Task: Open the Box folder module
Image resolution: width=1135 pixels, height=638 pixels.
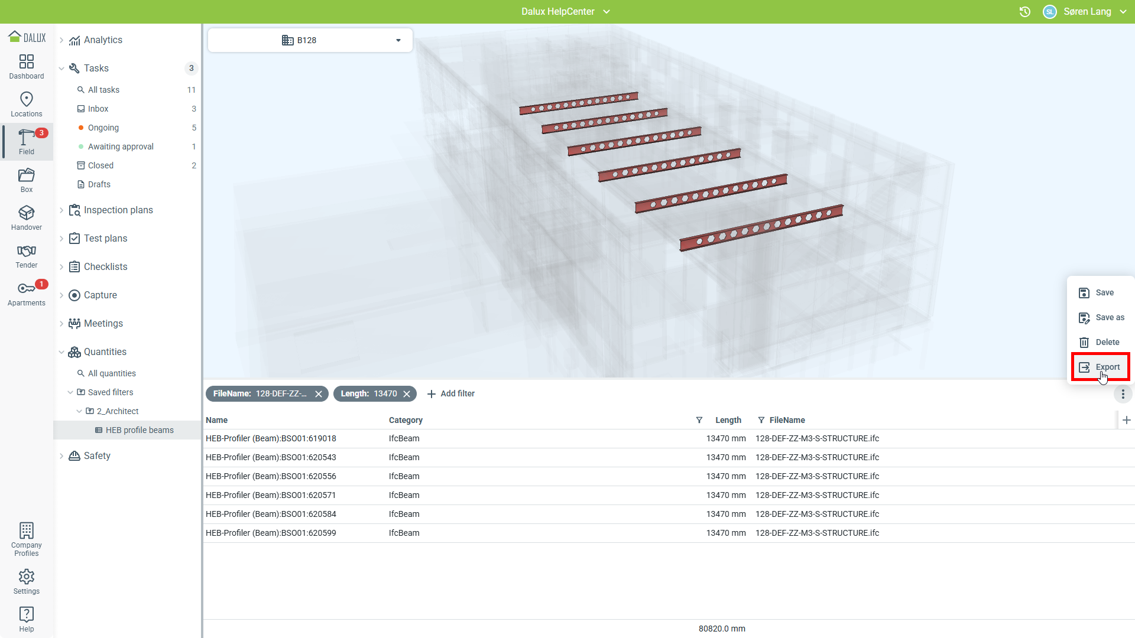Action: [x=27, y=180]
